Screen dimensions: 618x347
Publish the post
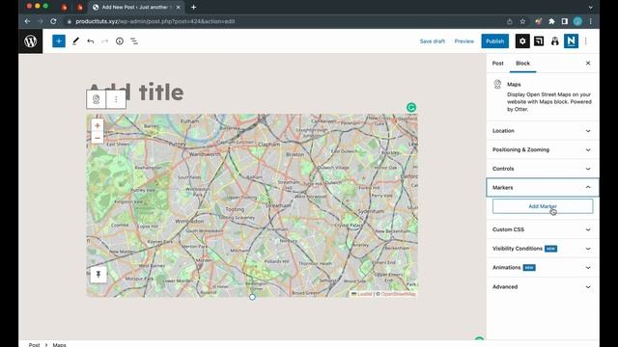click(x=494, y=40)
